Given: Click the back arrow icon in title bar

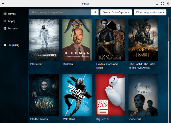Looking at the screenshot, I should (x=3, y=3).
